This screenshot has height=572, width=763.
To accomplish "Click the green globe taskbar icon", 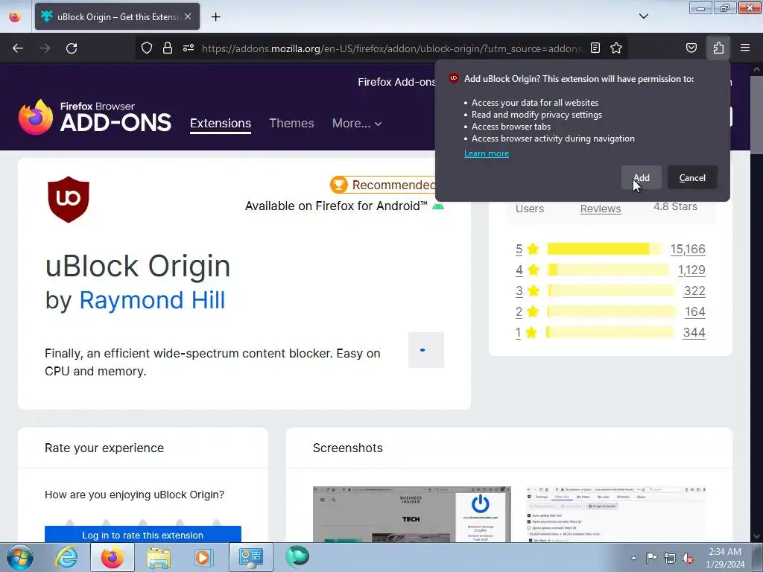I will click(x=297, y=556).
